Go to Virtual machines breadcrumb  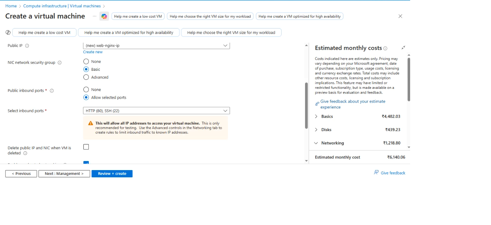[x=62, y=6]
